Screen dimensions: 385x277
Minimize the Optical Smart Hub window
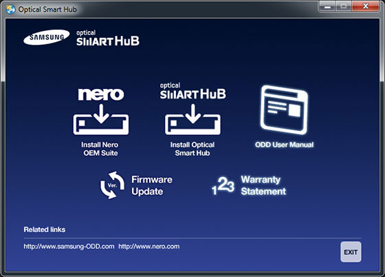tap(327, 6)
